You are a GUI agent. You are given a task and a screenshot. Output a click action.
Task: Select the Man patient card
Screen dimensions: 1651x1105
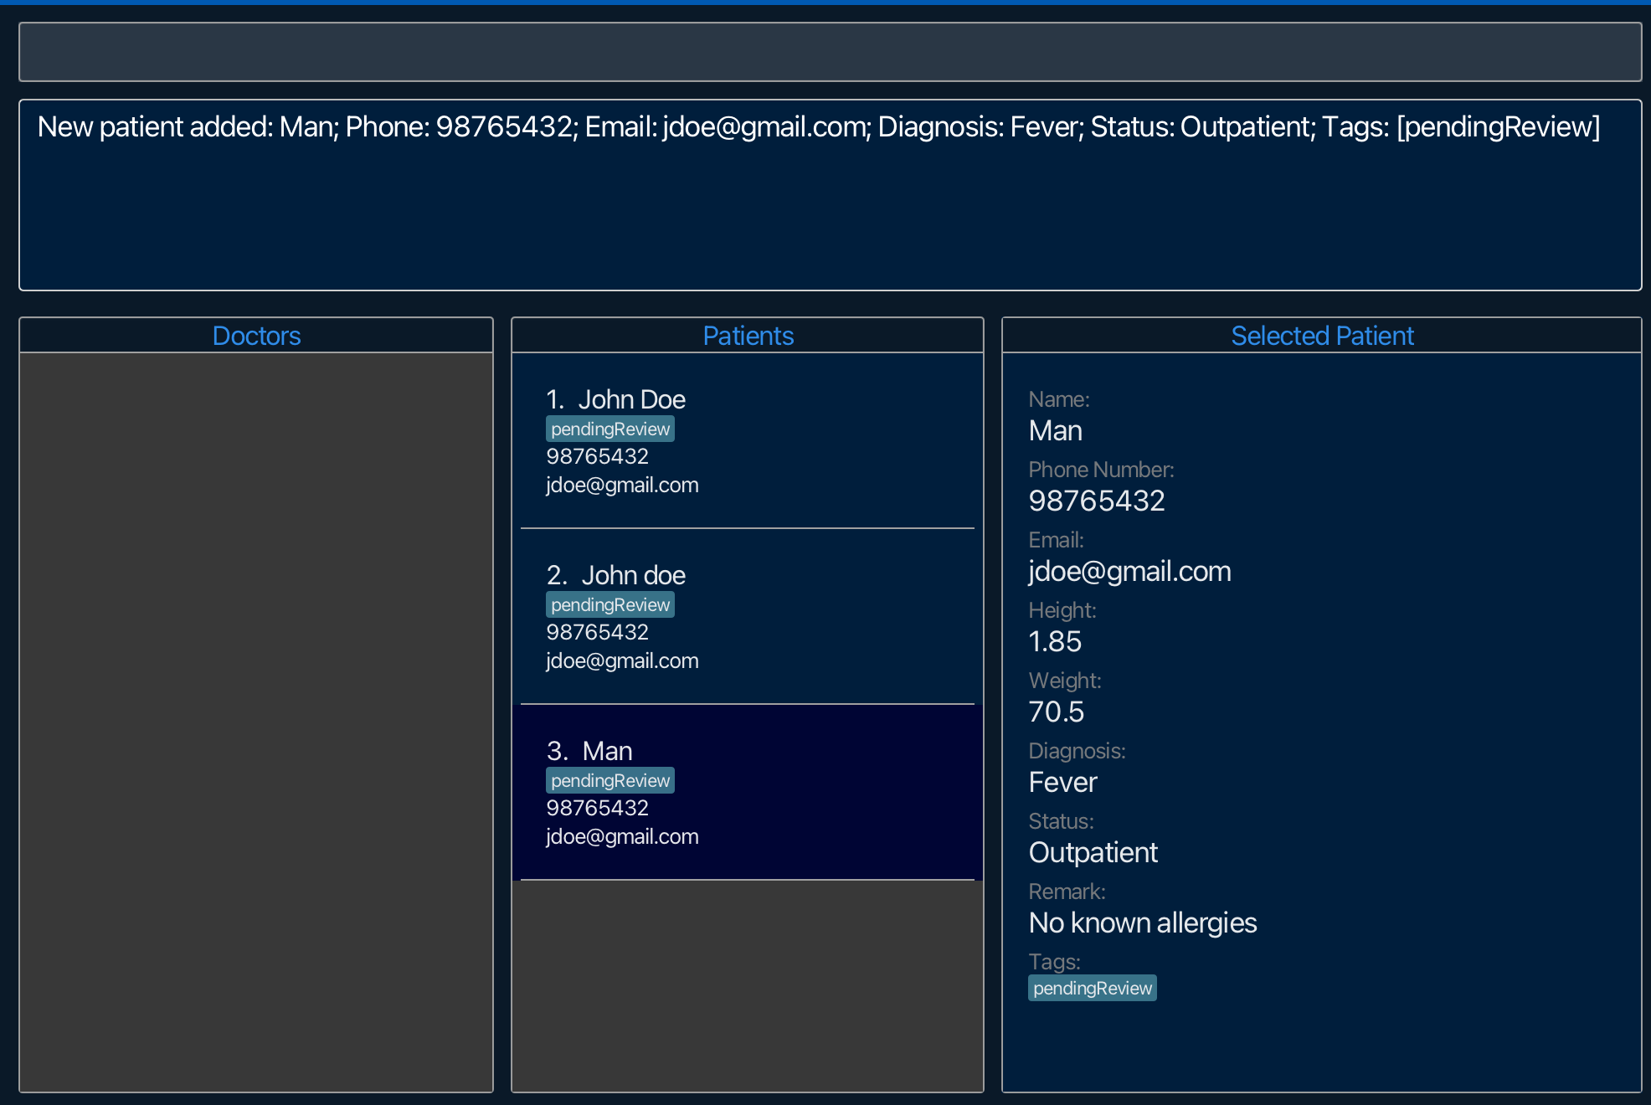pyautogui.click(x=747, y=792)
